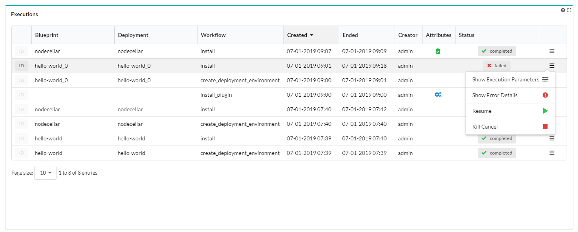Open actions menu for bottom hello-world row
This screenshot has width=578, height=232.
pos(552,153)
